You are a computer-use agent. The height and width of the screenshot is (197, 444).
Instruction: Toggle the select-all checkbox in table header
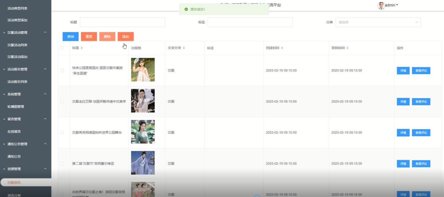click(x=62, y=48)
